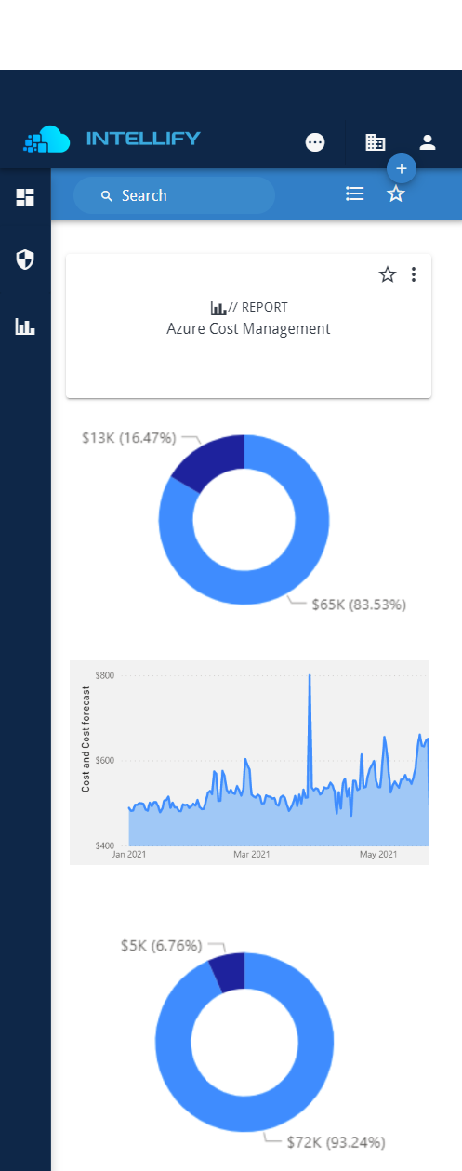Click the Intellify cloud logo
Screen dimensions: 462x1171
pos(46,140)
